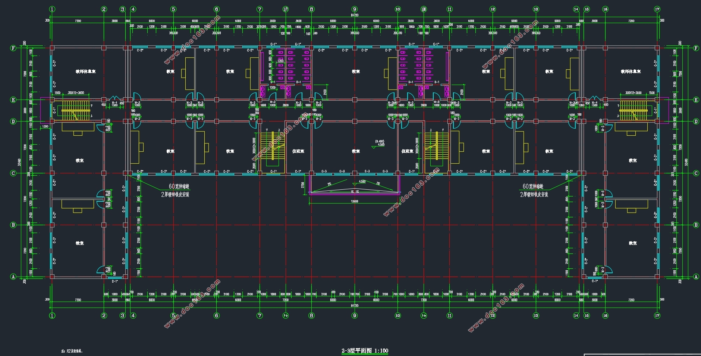The height and width of the screenshot is (356, 701).
Task: Click the "M-4" door tag near axis 2
Action: tap(114, 102)
